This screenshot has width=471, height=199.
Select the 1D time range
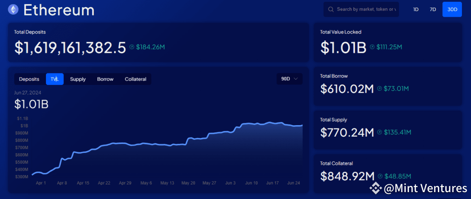416,9
